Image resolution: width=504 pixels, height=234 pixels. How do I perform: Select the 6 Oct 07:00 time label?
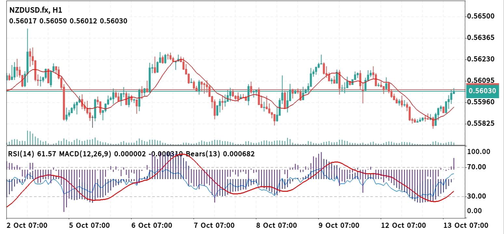click(x=152, y=225)
